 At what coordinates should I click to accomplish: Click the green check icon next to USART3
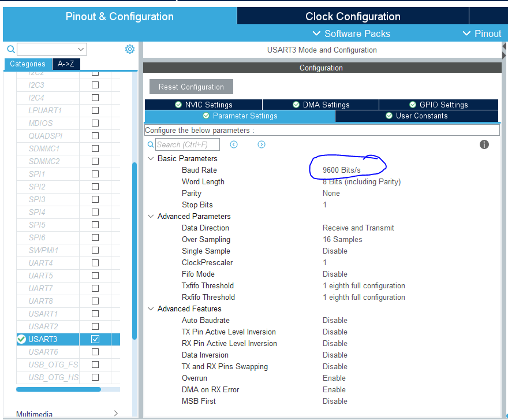click(x=21, y=339)
